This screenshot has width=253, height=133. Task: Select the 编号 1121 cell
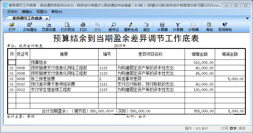[x=107, y=84]
